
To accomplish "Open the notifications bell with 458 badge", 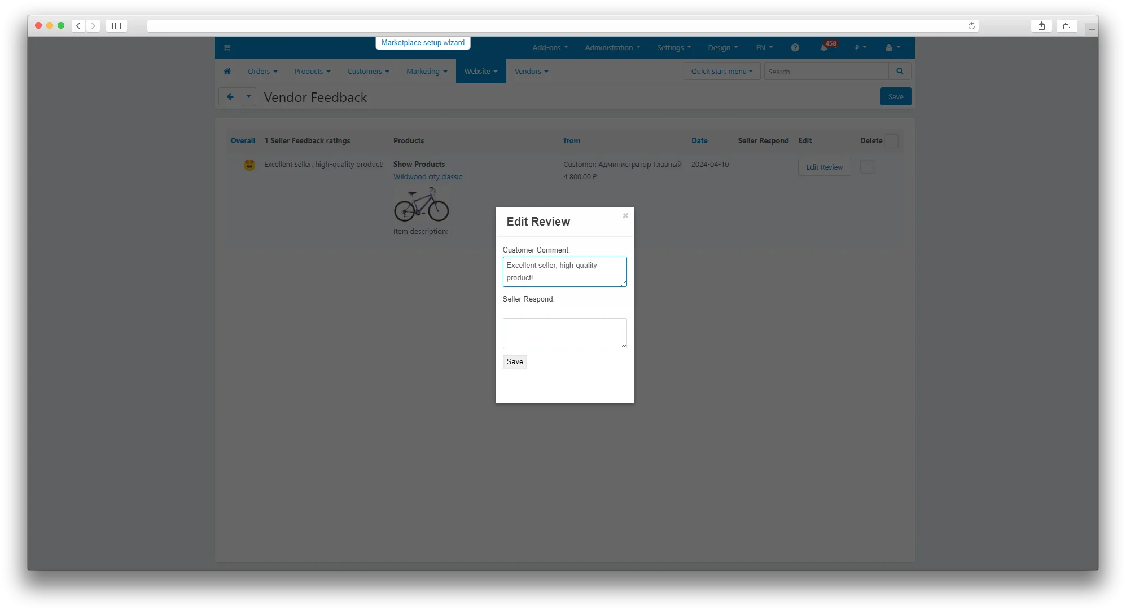I will pyautogui.click(x=824, y=48).
